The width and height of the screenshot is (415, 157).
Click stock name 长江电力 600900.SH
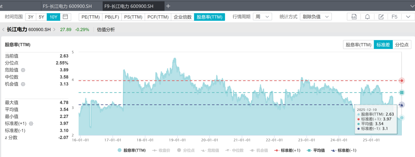click(29, 29)
